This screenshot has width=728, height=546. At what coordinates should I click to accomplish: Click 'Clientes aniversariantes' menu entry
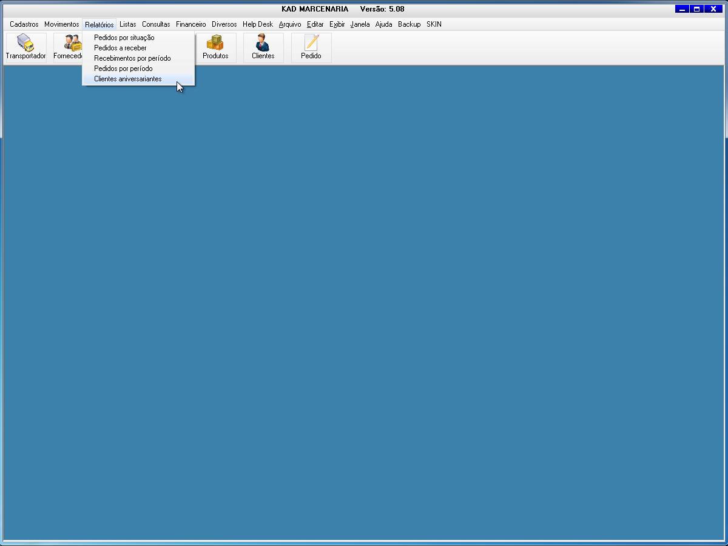point(128,79)
